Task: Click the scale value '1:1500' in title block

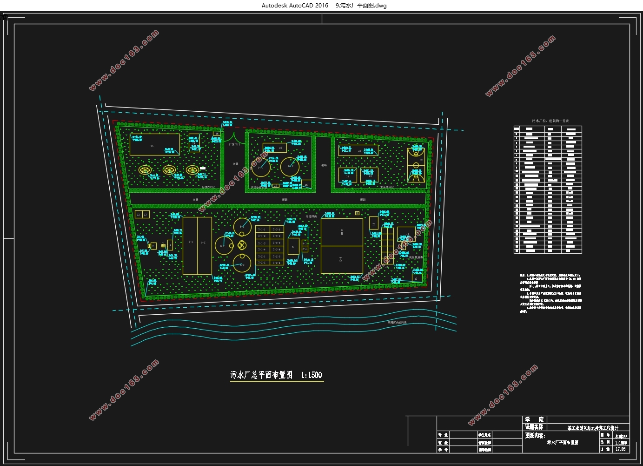Action: click(x=621, y=443)
